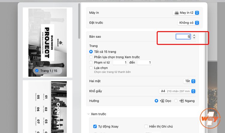This screenshot has width=225, height=133.
Task: Enable the Hiển thị Ghi chú checkbox
Action: tap(146, 126)
